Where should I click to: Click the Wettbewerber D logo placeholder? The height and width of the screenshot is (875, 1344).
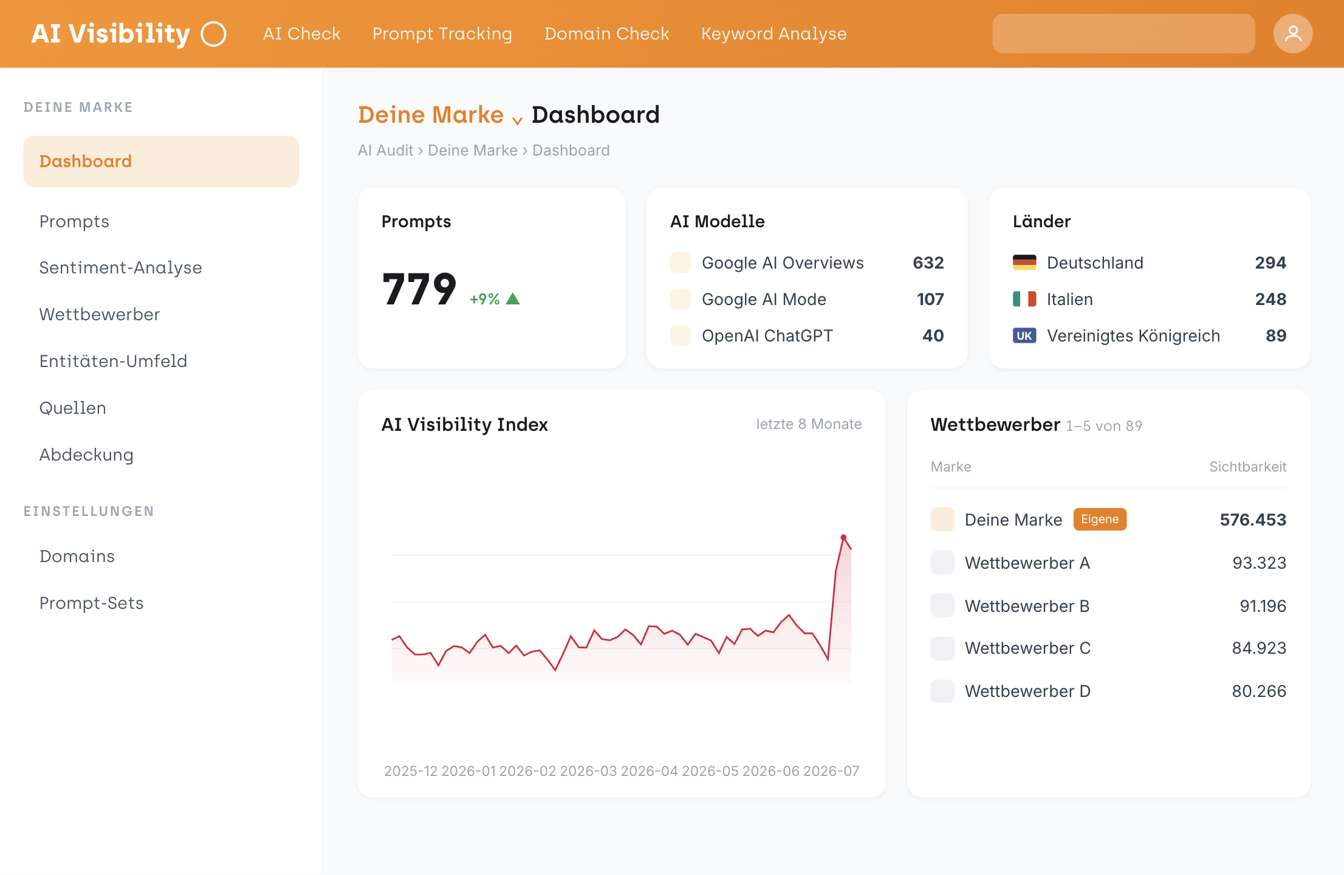click(942, 691)
